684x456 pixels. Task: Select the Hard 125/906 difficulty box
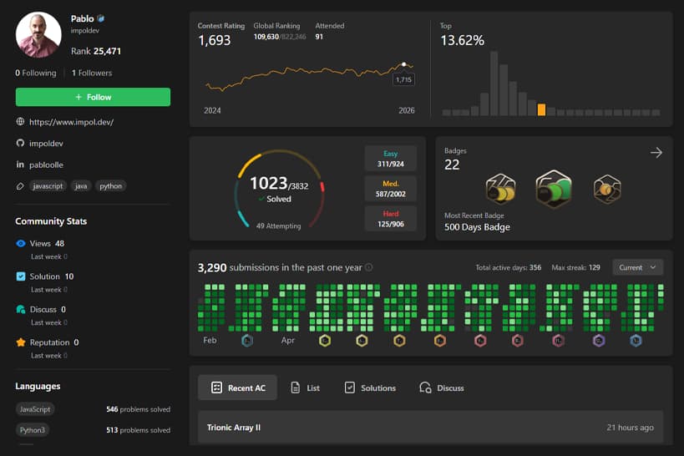(x=392, y=219)
